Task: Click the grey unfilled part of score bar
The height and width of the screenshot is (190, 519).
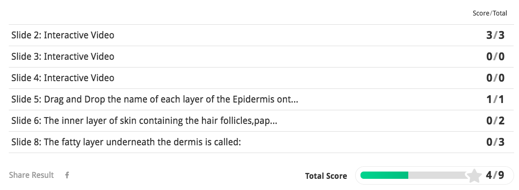Action: coord(437,175)
